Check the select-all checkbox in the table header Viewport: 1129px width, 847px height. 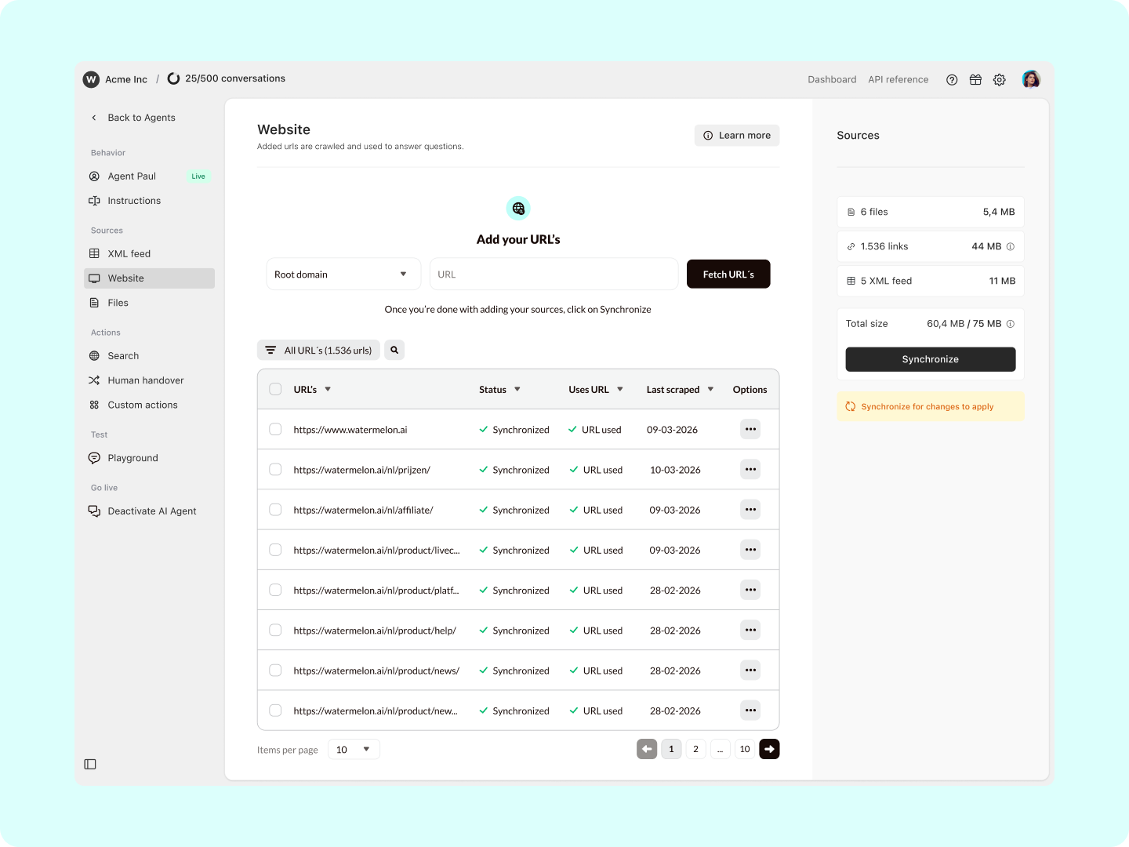click(x=275, y=388)
